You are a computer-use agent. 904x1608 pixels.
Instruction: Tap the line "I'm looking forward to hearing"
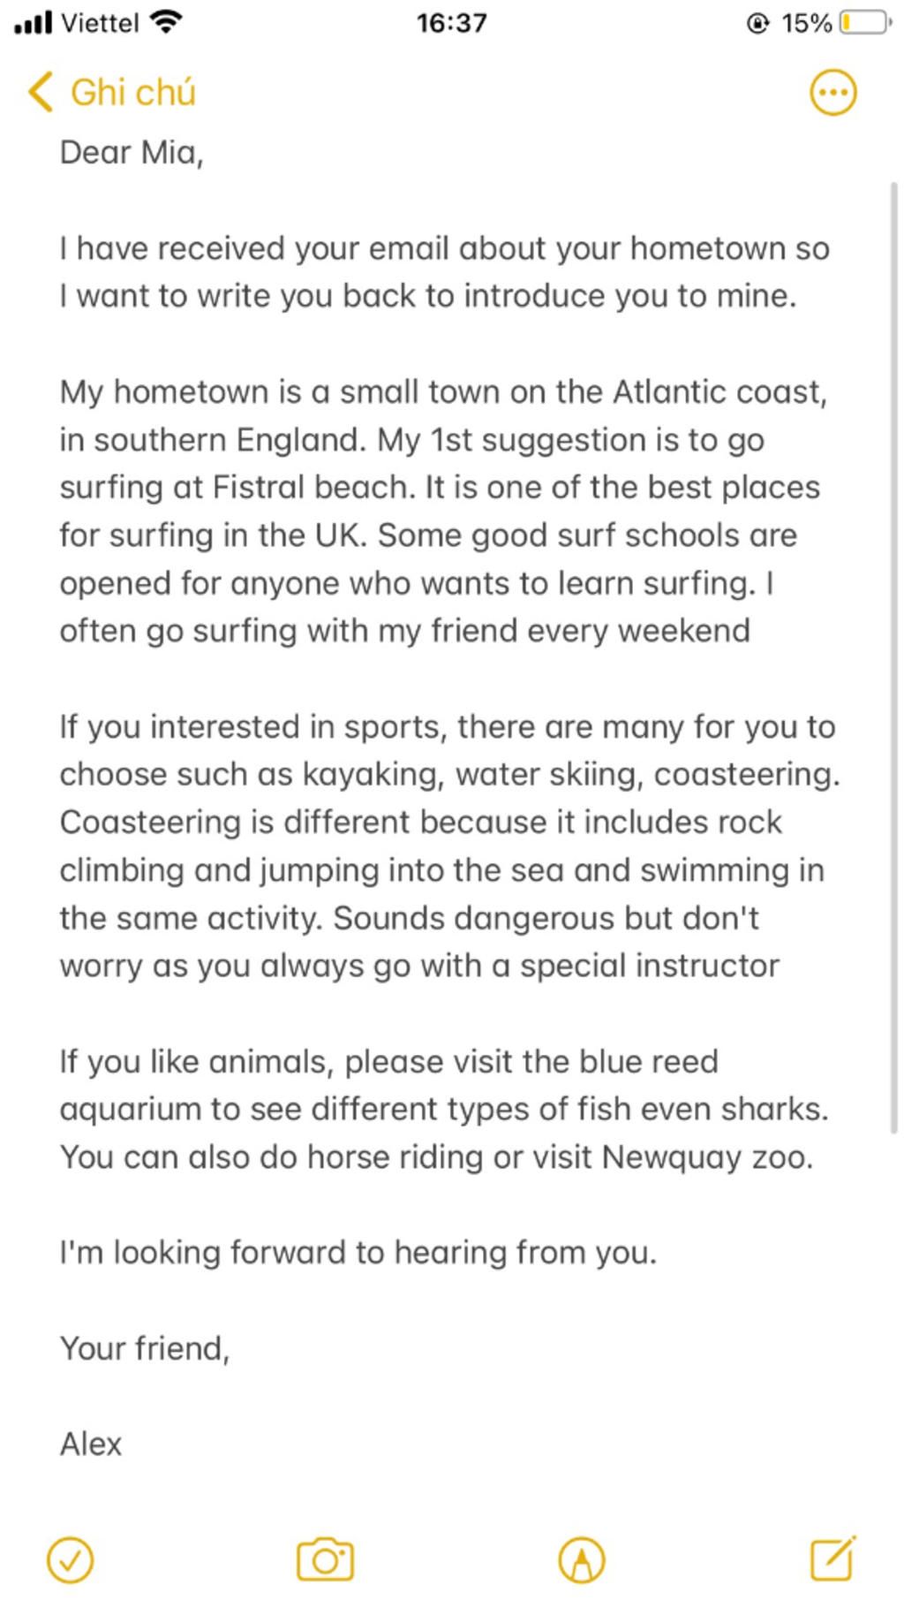358,1253
